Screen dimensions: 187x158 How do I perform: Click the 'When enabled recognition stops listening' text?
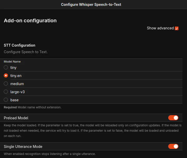[50, 154]
